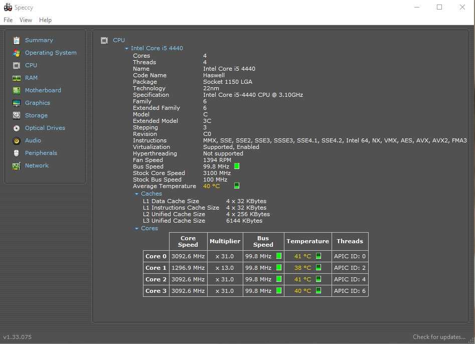Screen dimensions: 475x344
Task: Click Core 0 bus speed green indicator
Action: coord(279,256)
